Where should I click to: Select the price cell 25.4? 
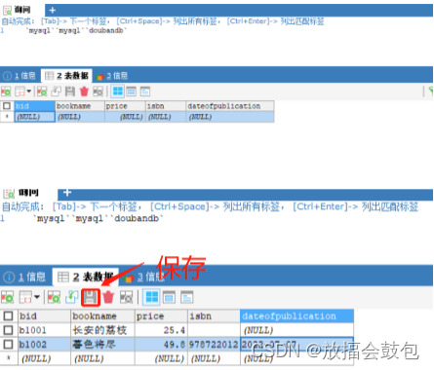[x=161, y=330]
